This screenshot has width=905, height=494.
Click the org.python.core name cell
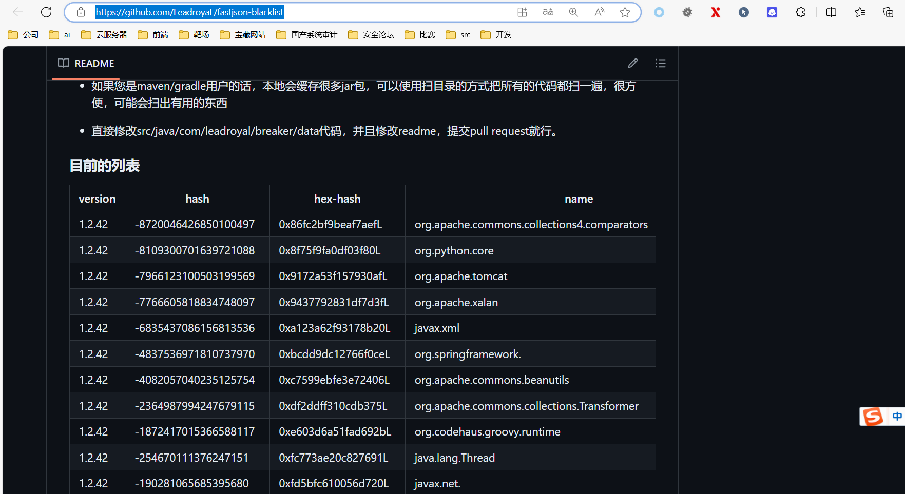click(530, 250)
